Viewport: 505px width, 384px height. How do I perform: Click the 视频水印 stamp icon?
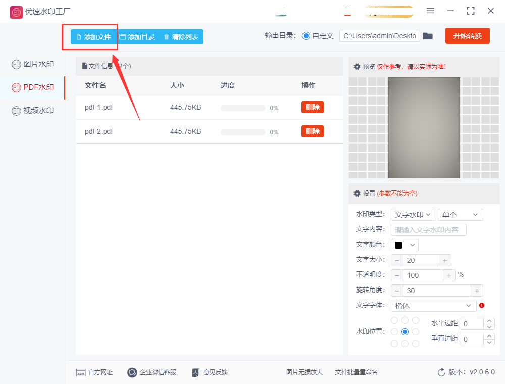click(x=17, y=111)
